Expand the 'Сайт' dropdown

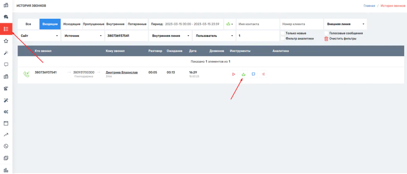[x=39, y=36]
